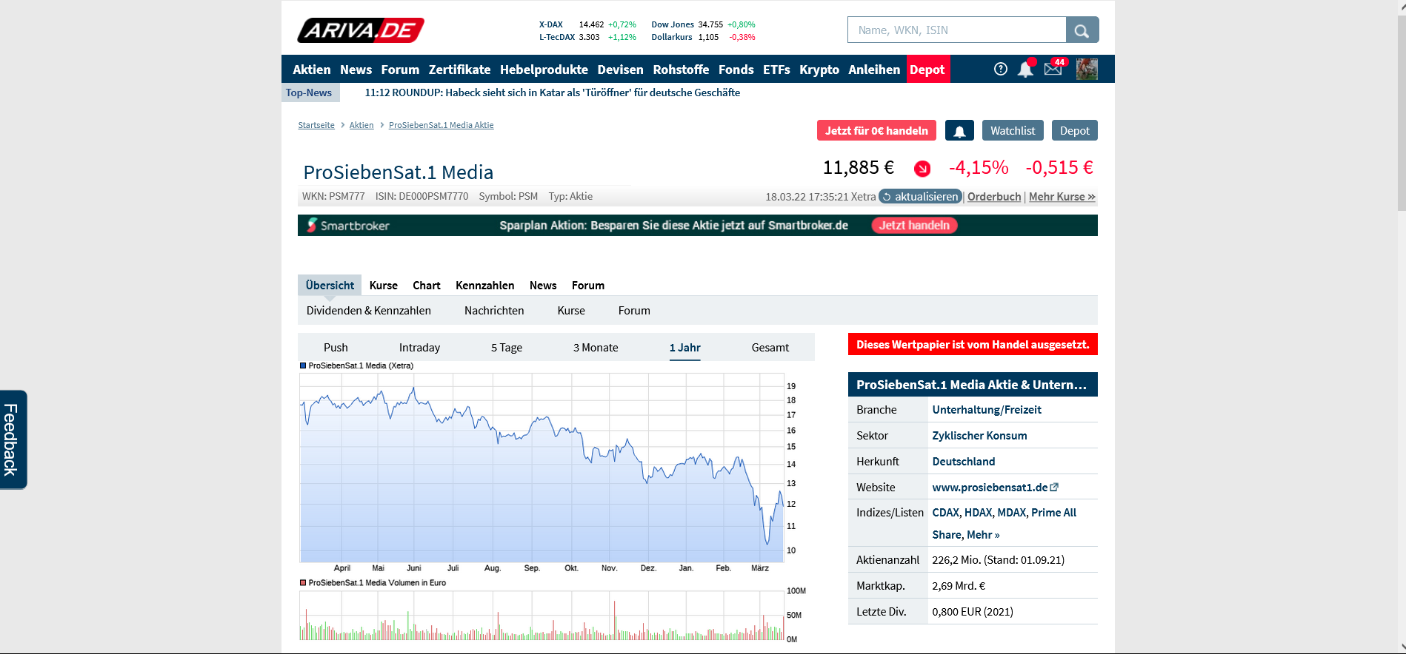Viewport: 1406px width, 657px height.
Task: Select the News main tab
Action: 543,286
